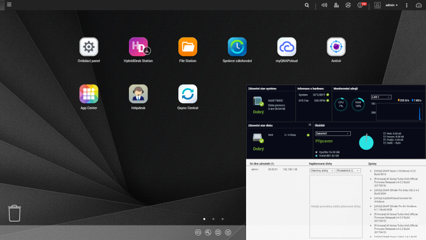The image size is (426, 240).
Task: Launch the Helpdesk app
Action: 138,97
